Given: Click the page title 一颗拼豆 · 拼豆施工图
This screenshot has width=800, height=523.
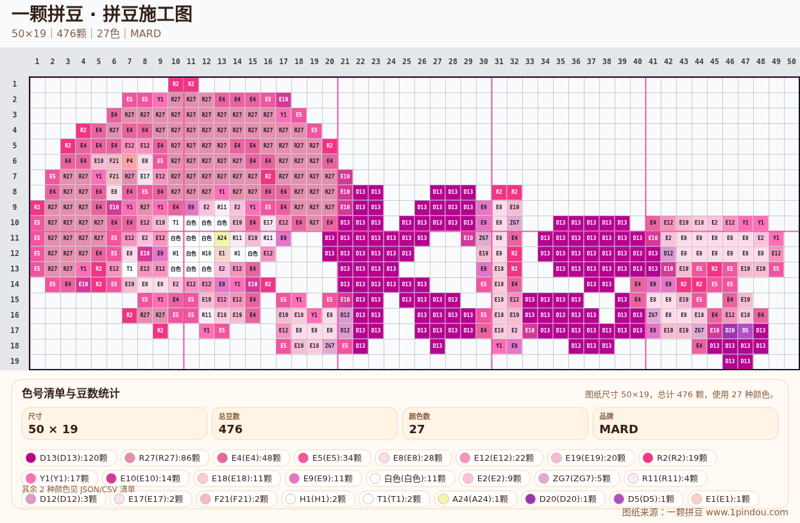Looking at the screenshot, I should [102, 14].
